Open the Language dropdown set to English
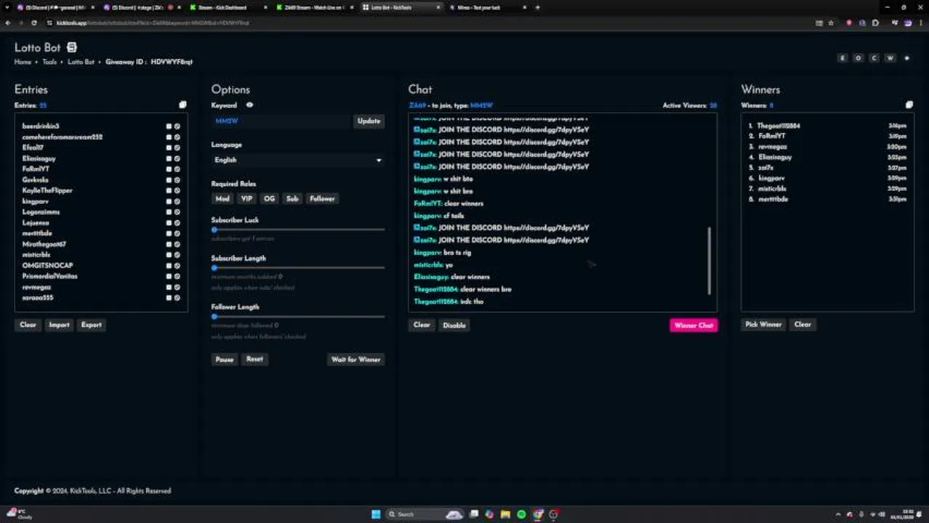 point(297,160)
